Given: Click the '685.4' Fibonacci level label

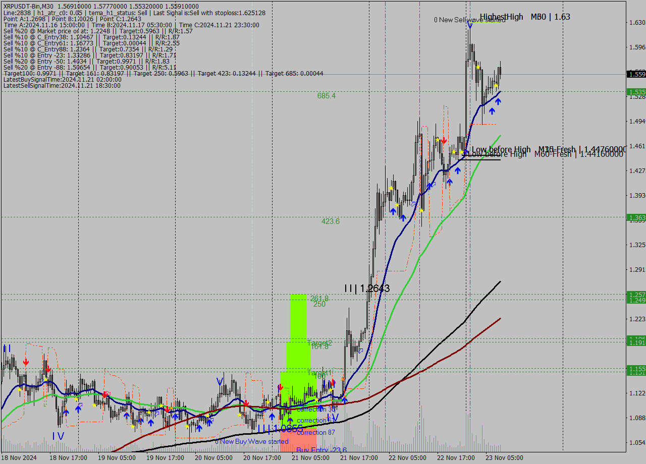Looking at the screenshot, I should 327,95.
